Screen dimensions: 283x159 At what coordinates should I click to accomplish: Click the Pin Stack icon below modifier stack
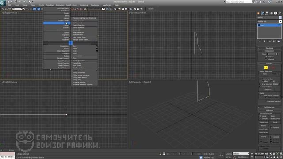[260, 42]
